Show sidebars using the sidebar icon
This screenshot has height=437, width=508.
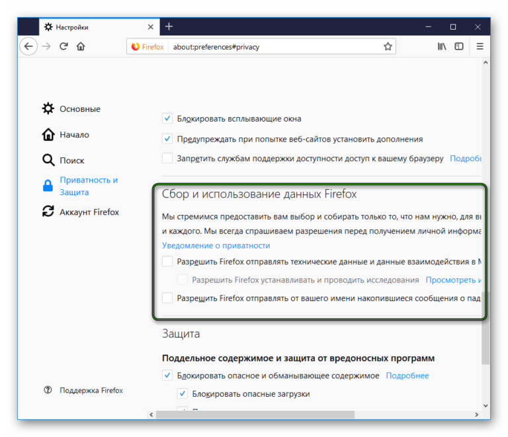click(x=459, y=47)
